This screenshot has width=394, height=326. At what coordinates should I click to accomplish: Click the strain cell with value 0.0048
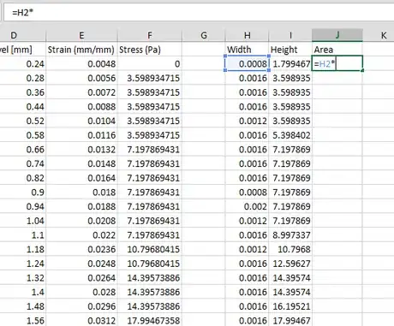[81, 63]
